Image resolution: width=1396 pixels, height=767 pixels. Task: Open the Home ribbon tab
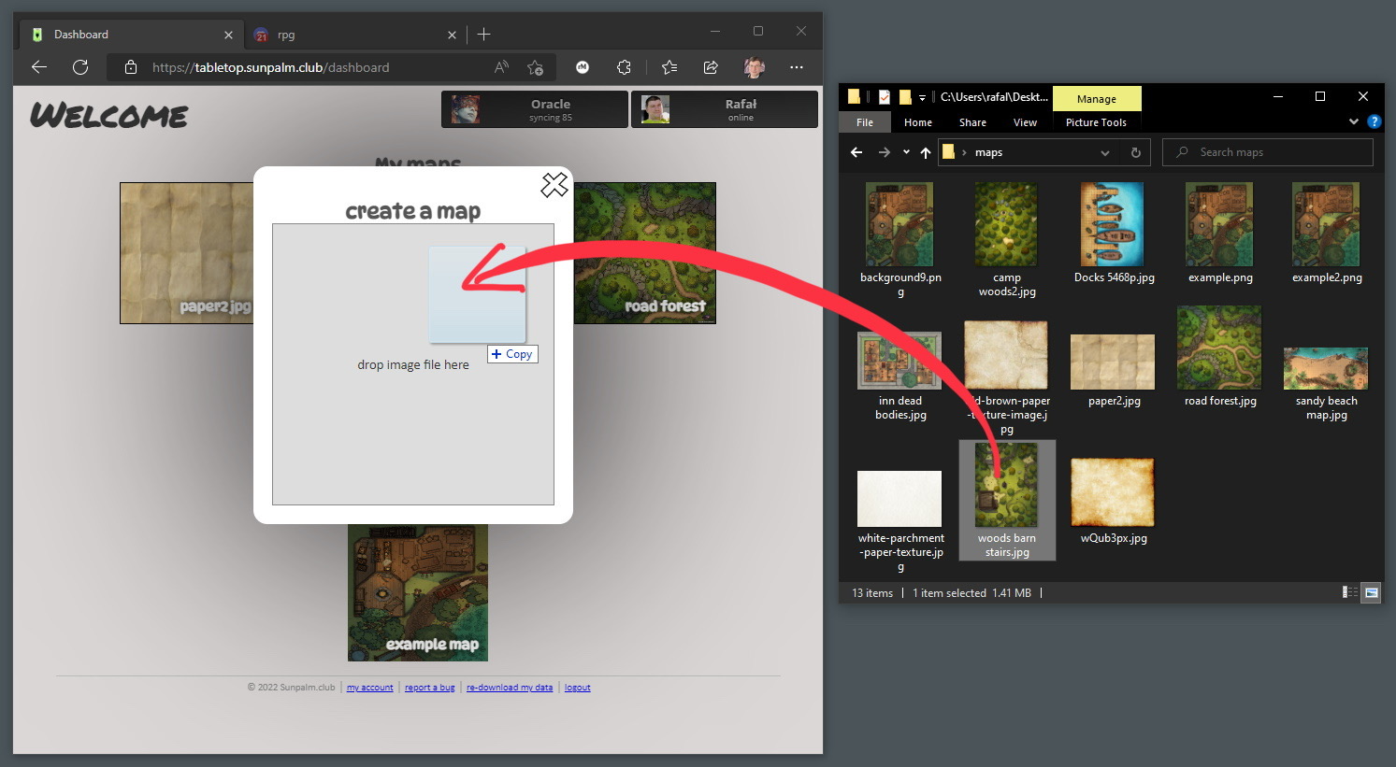point(918,122)
